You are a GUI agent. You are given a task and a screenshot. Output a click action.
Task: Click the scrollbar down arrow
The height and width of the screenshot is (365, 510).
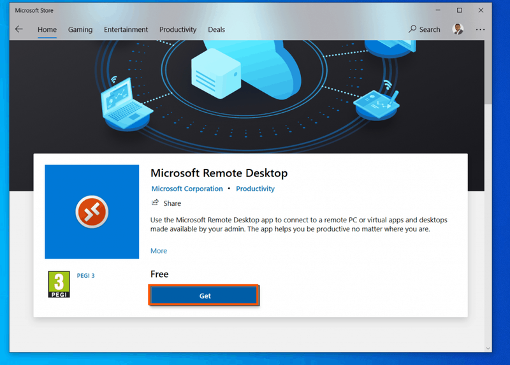click(x=488, y=348)
